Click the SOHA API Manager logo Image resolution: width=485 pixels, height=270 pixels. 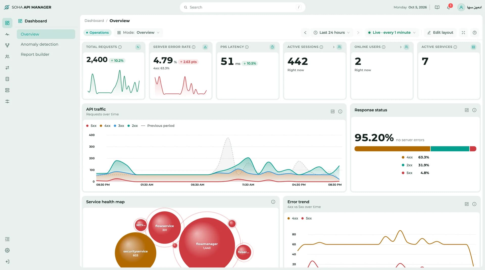[28, 7]
